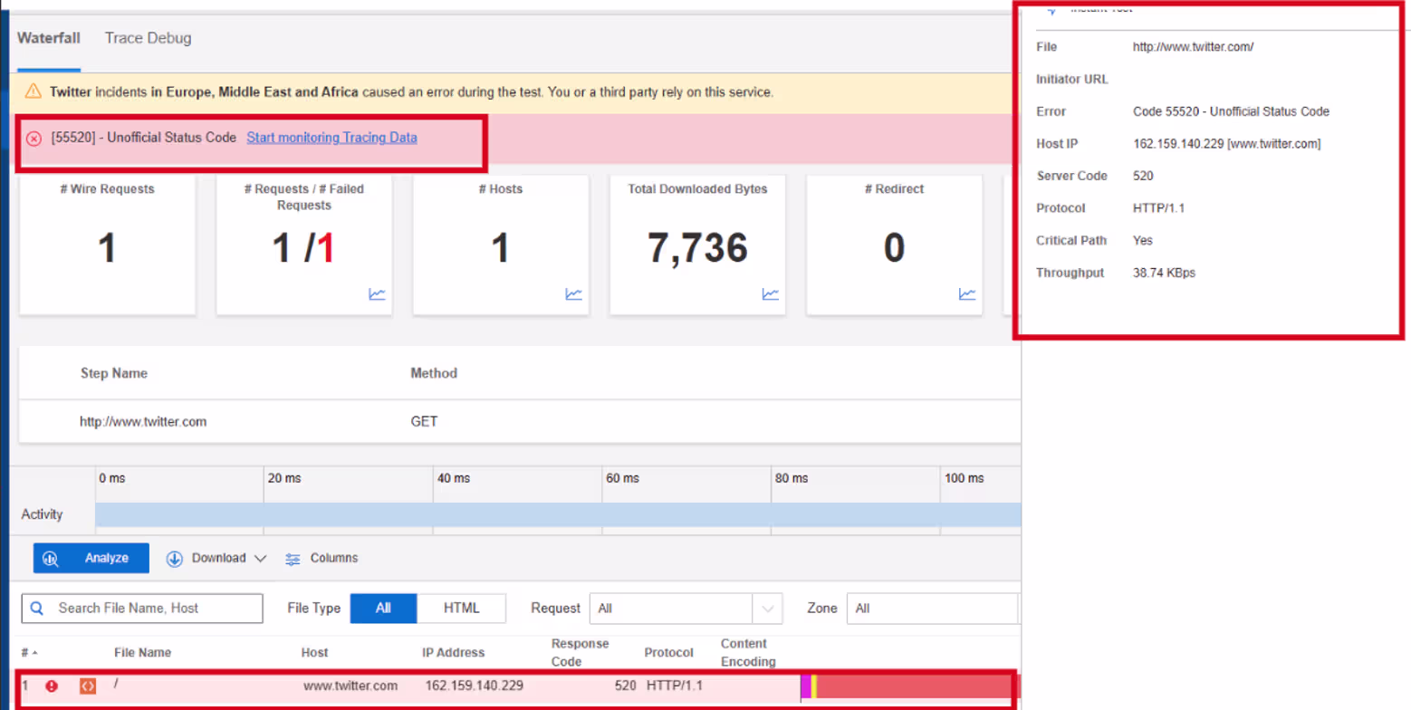Screen dimensions: 1411x710
Task: Click the Critical Path Yes value
Action: pos(1143,240)
